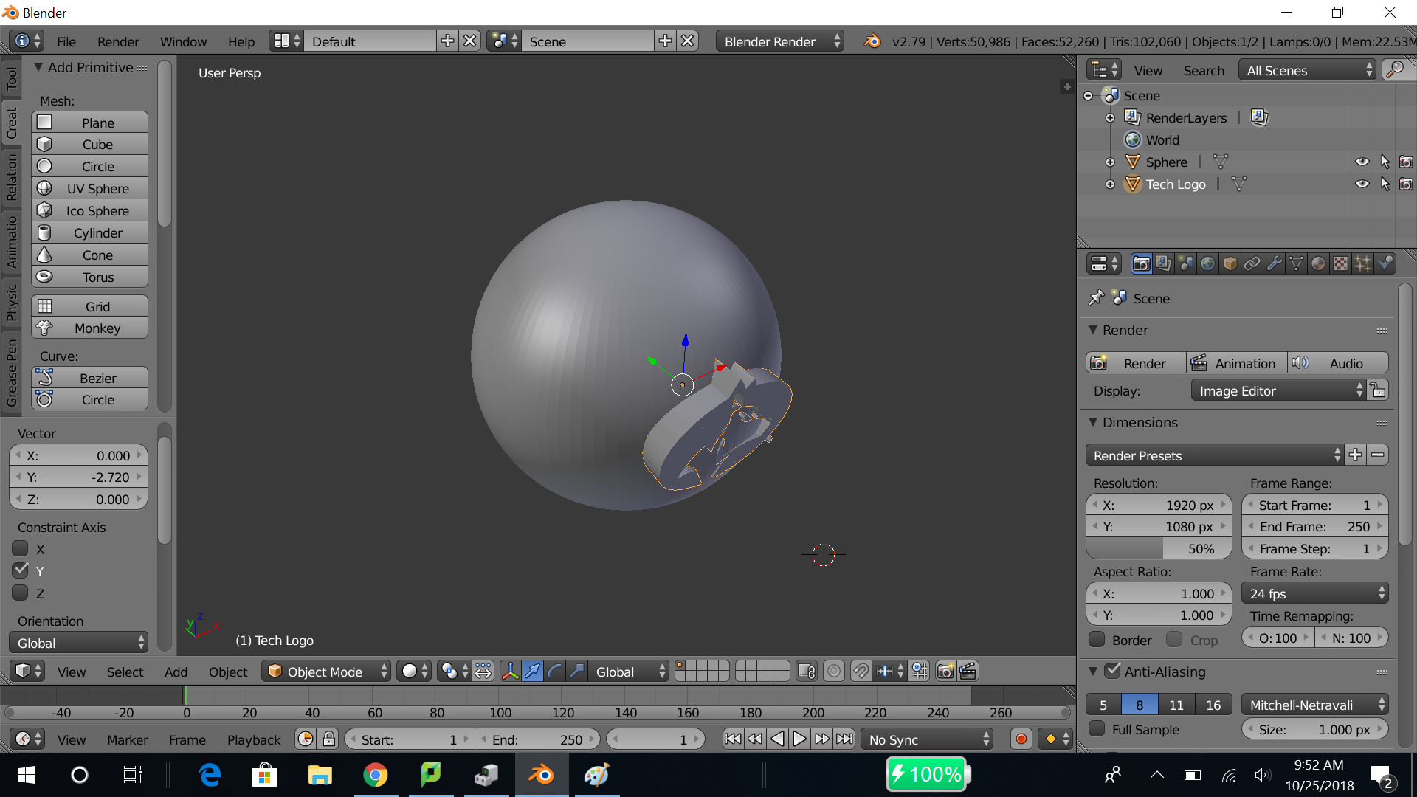Enable the Border checkbox
The image size is (1417, 797).
click(1097, 639)
